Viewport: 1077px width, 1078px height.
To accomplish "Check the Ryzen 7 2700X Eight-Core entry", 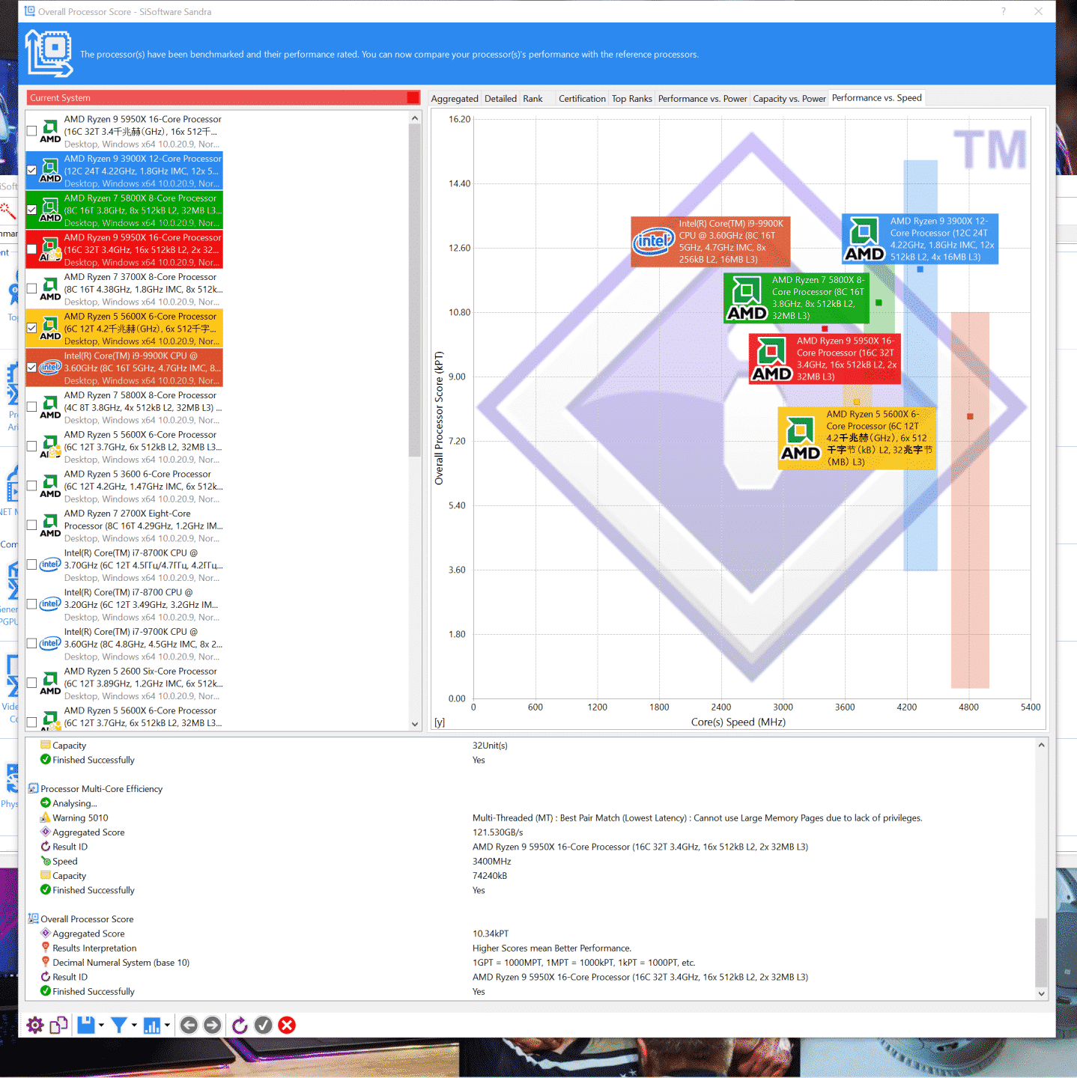I will pyautogui.click(x=31, y=526).
